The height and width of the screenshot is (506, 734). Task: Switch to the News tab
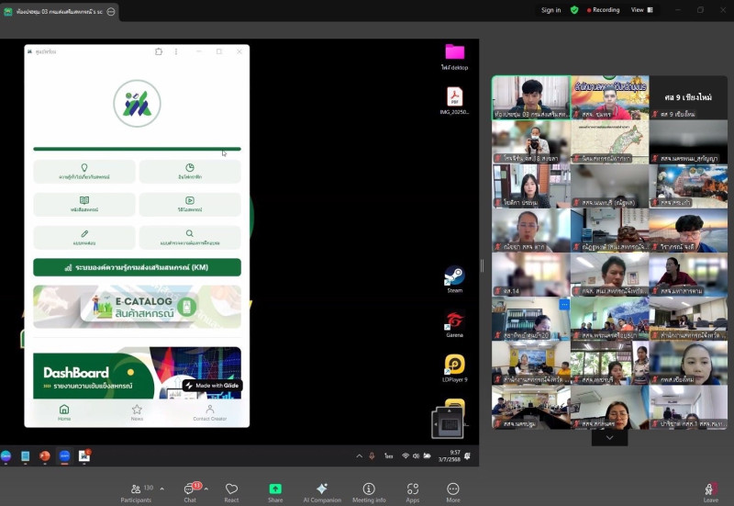(137, 412)
